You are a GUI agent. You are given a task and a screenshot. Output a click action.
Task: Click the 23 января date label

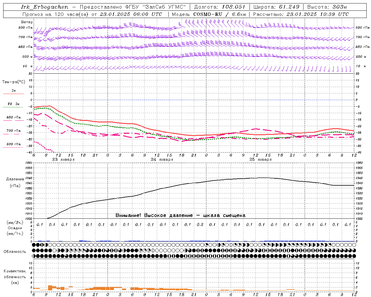click(x=63, y=160)
